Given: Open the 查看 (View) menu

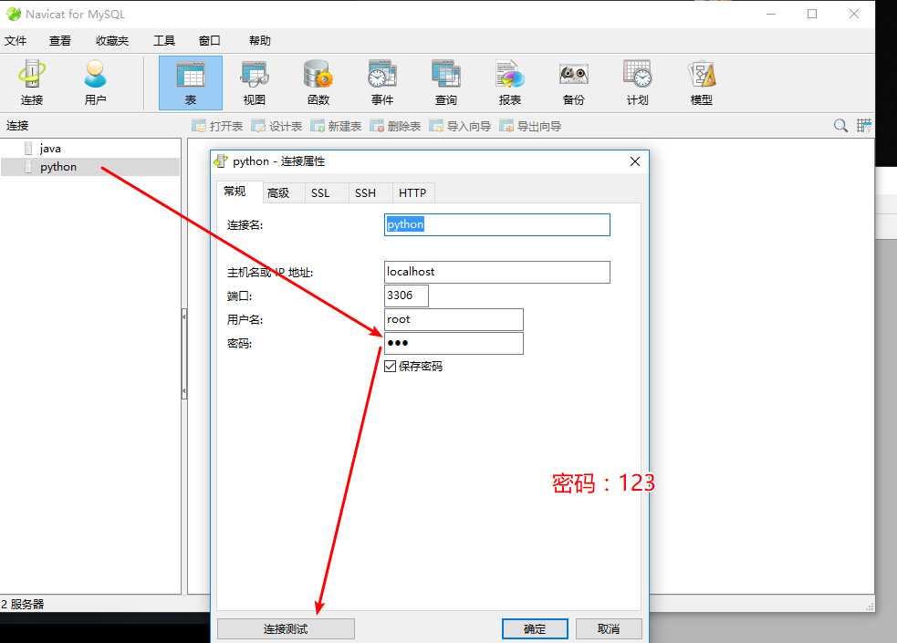Looking at the screenshot, I should click(60, 40).
